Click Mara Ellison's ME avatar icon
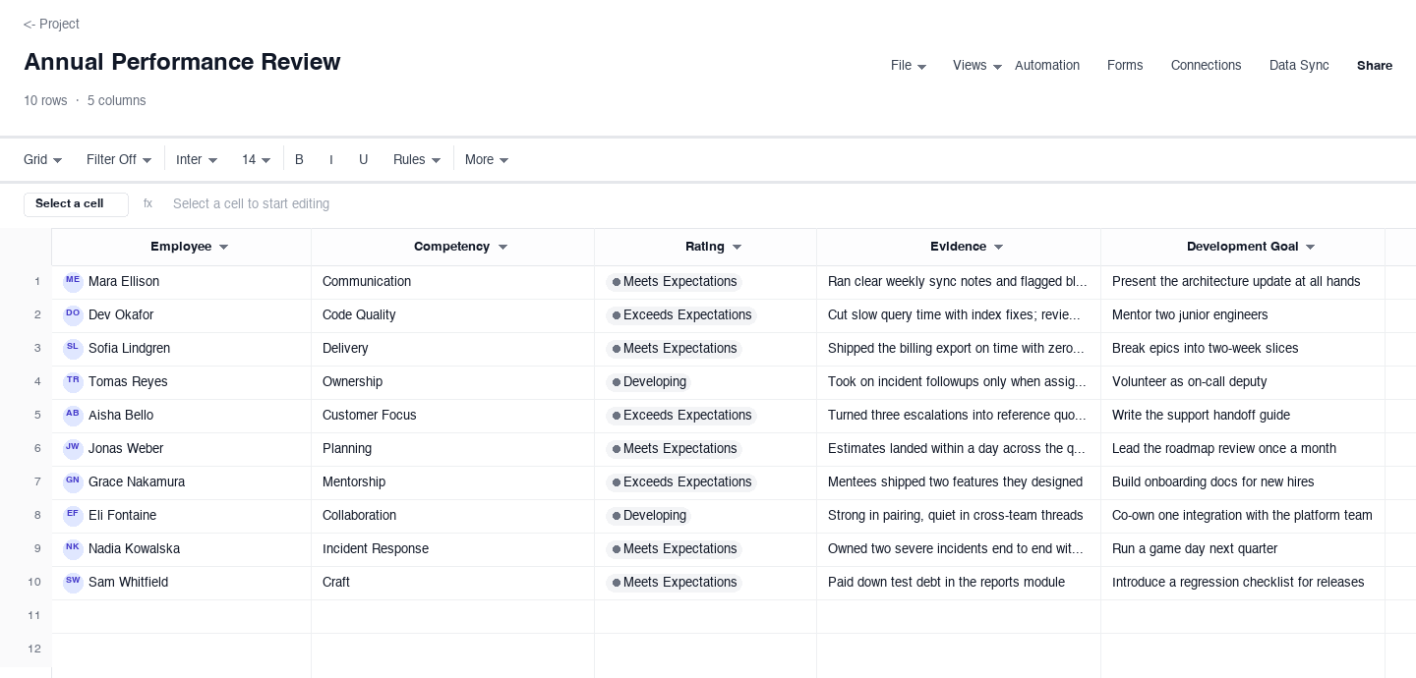The width and height of the screenshot is (1416, 678). (73, 282)
